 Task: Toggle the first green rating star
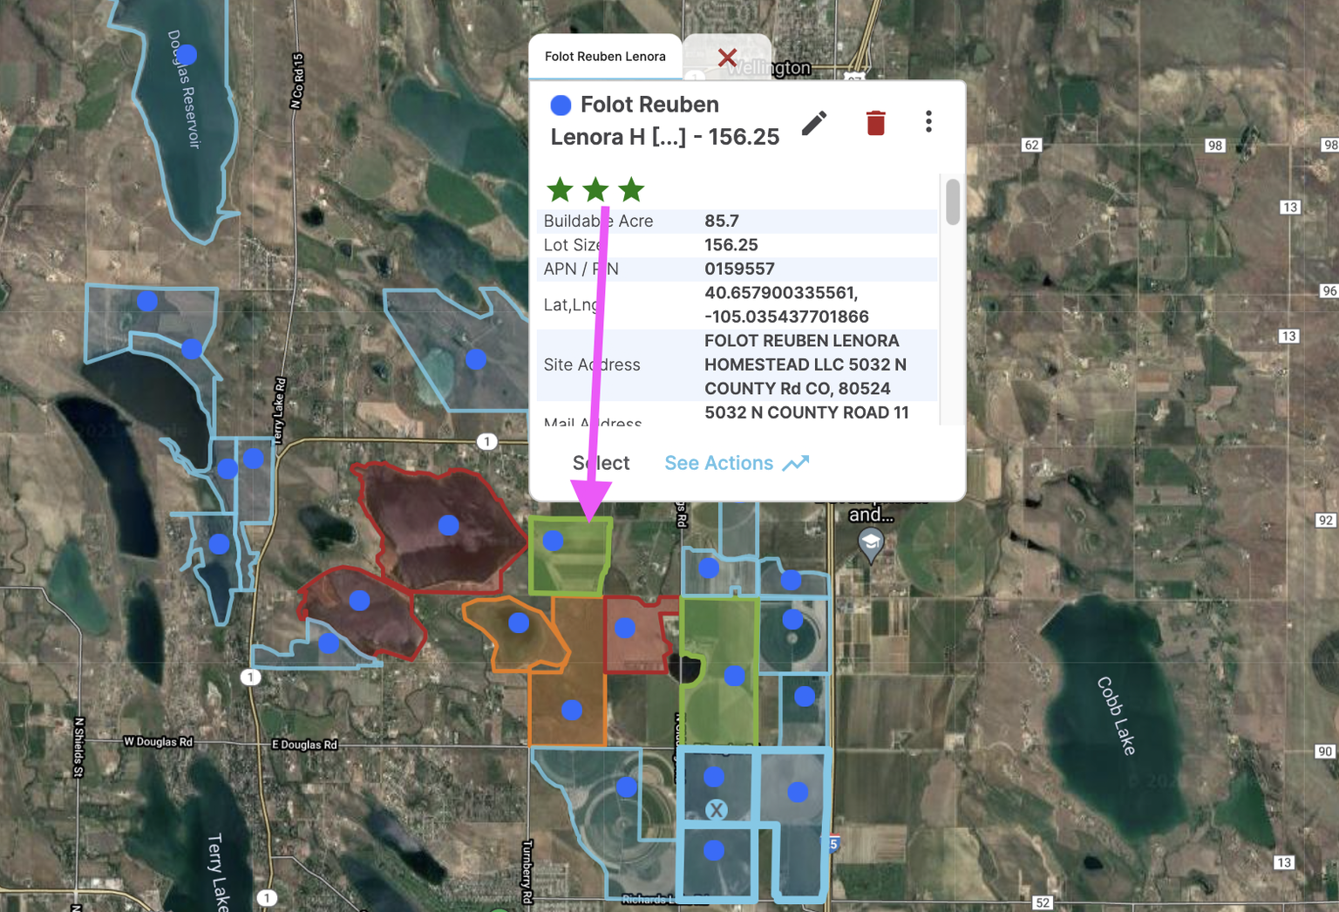(561, 188)
